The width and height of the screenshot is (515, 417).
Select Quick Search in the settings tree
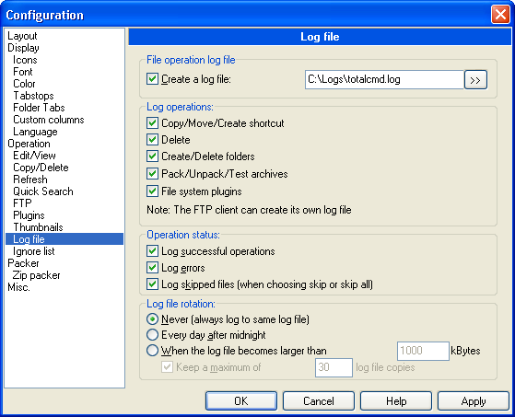(x=43, y=191)
